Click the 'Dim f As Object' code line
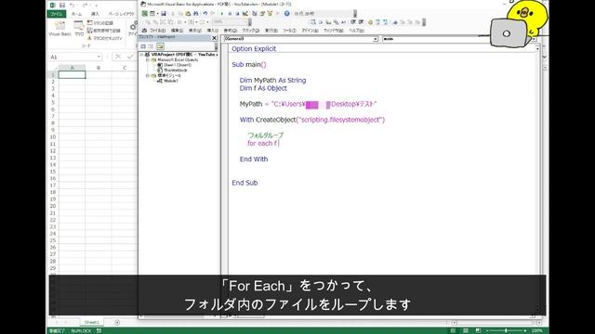The height and width of the screenshot is (334, 595). click(263, 88)
